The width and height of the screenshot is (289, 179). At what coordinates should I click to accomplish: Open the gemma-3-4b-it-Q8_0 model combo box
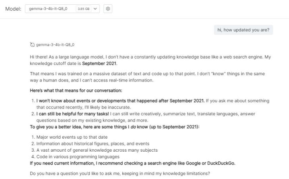click(51, 9)
